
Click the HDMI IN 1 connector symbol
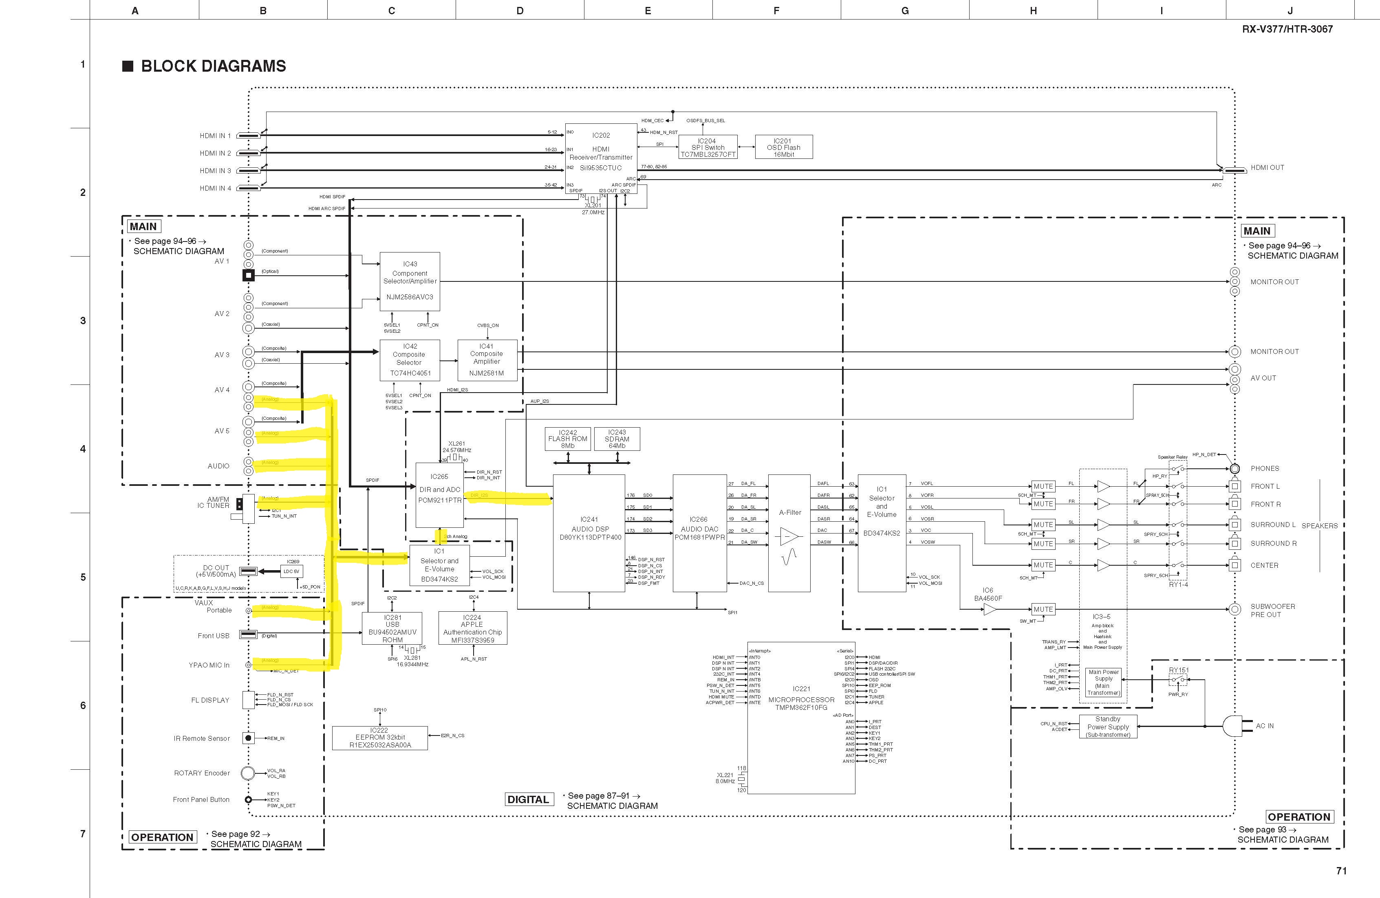pyautogui.click(x=248, y=136)
